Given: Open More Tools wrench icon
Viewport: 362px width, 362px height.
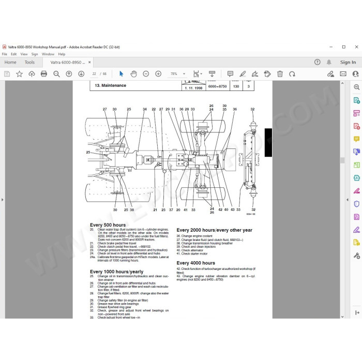Looking at the screenshot, I should tap(356, 256).
